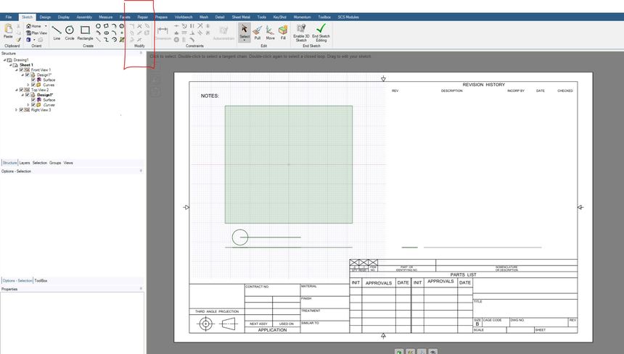Image resolution: width=624 pixels, height=354 pixels.
Task: Collapse the Sheet 1 tree node
Action: point(10,64)
